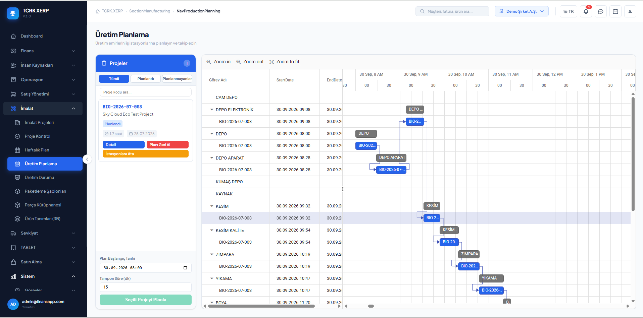Fit the Gantt chart with Zoom to fit
The width and height of the screenshot is (643, 318).
point(284,62)
